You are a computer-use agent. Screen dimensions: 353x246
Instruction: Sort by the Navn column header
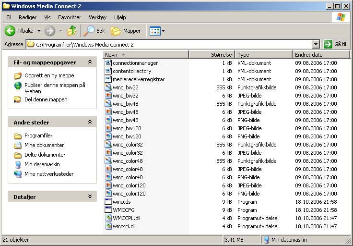(146, 55)
